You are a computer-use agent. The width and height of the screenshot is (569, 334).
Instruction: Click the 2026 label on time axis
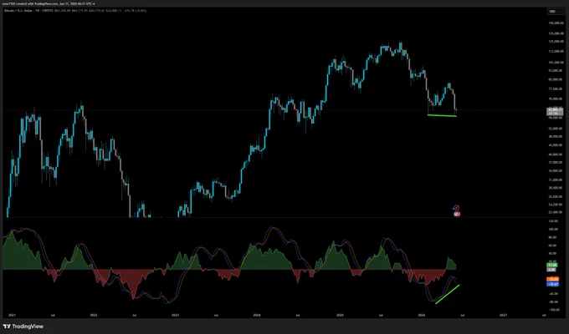tap(422, 315)
